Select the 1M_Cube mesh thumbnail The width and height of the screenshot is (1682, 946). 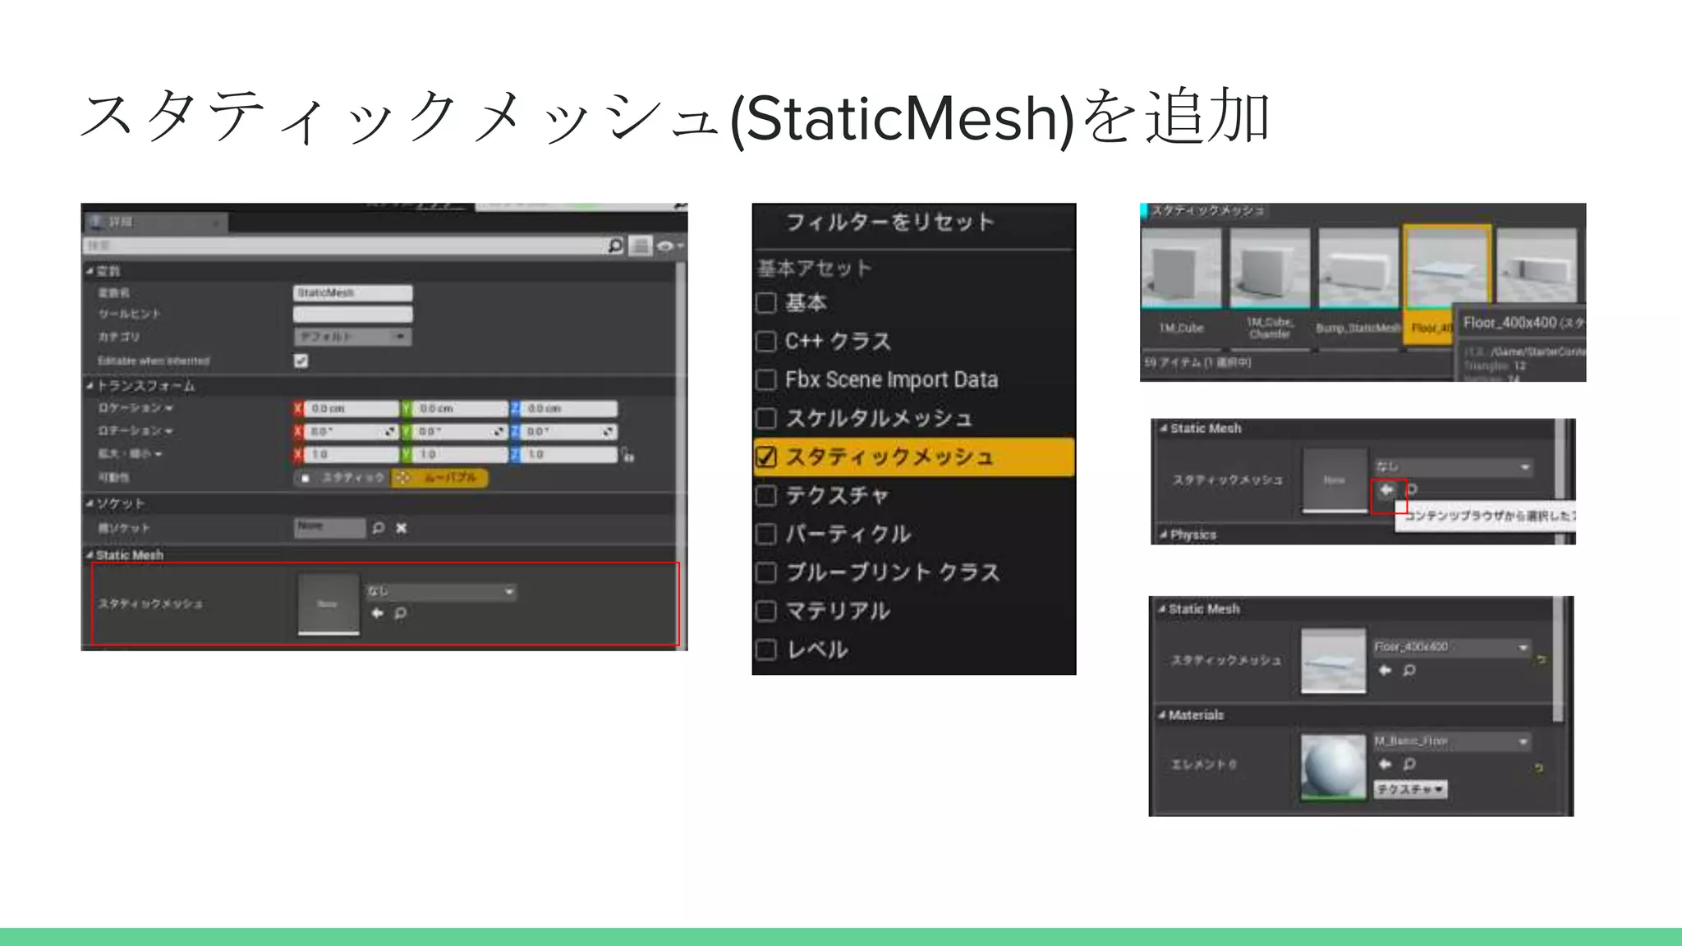(1181, 268)
